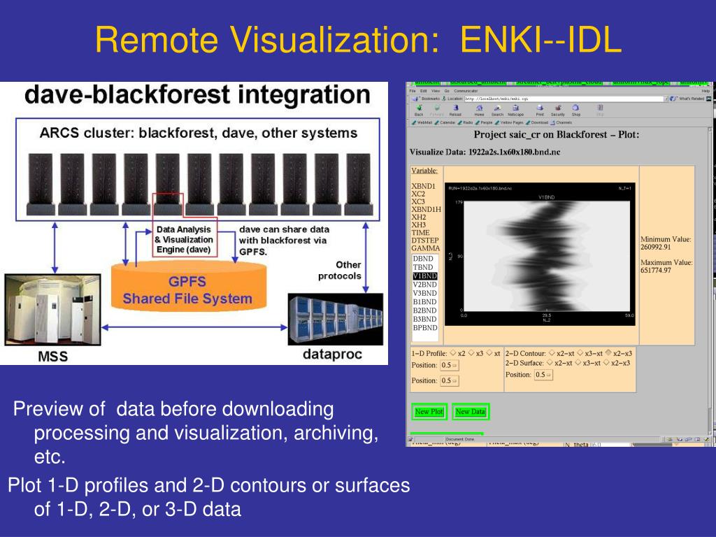Select highlighted V1BND in variable list
This screenshot has height=537, width=716.
point(424,275)
